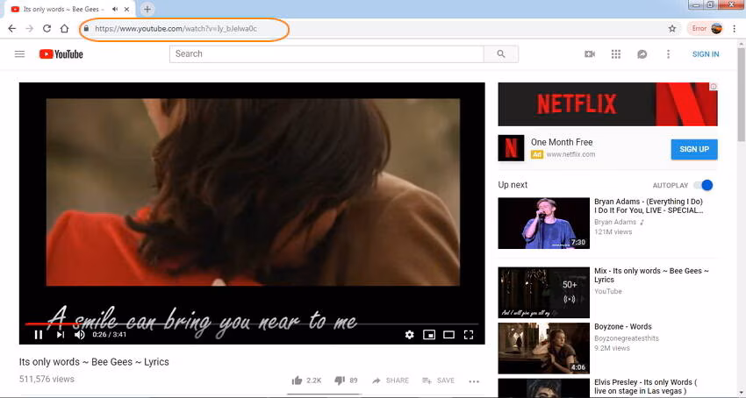This screenshot has height=398, width=746.
Task: Open Bryan Adams Everything I Do title
Action: coord(649,206)
